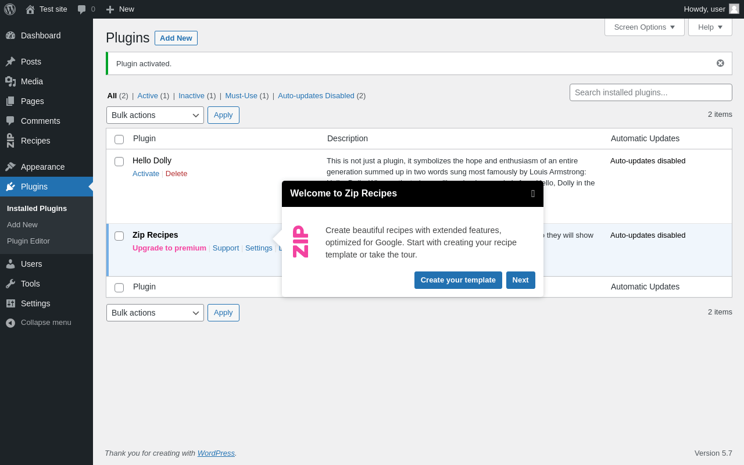Open the bottom Bulk actions dropdown

tap(155, 313)
